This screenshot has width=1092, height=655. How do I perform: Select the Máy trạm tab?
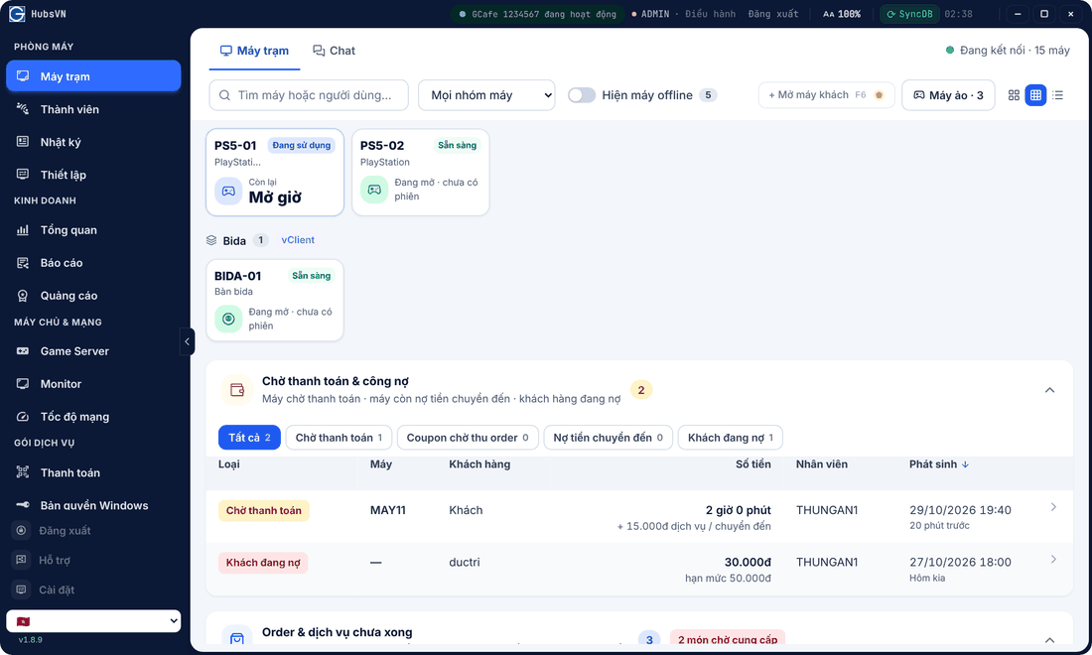[x=254, y=51]
